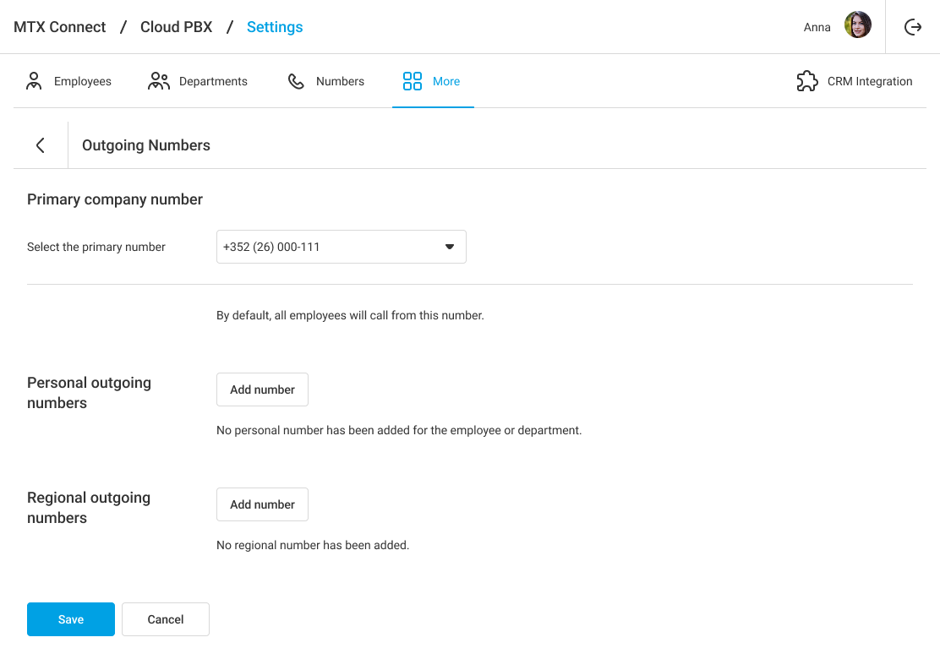Open the Numbers tab label

(340, 81)
